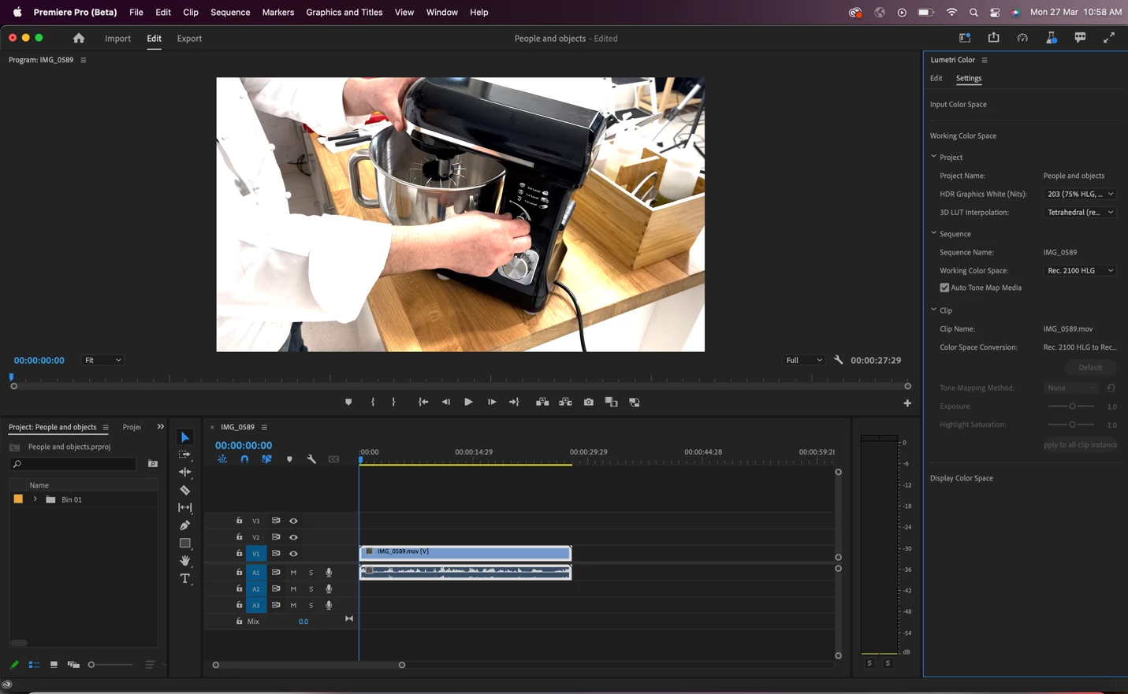The height and width of the screenshot is (694, 1128).
Task: Select the Selection tool arrow
Action: [x=185, y=437]
